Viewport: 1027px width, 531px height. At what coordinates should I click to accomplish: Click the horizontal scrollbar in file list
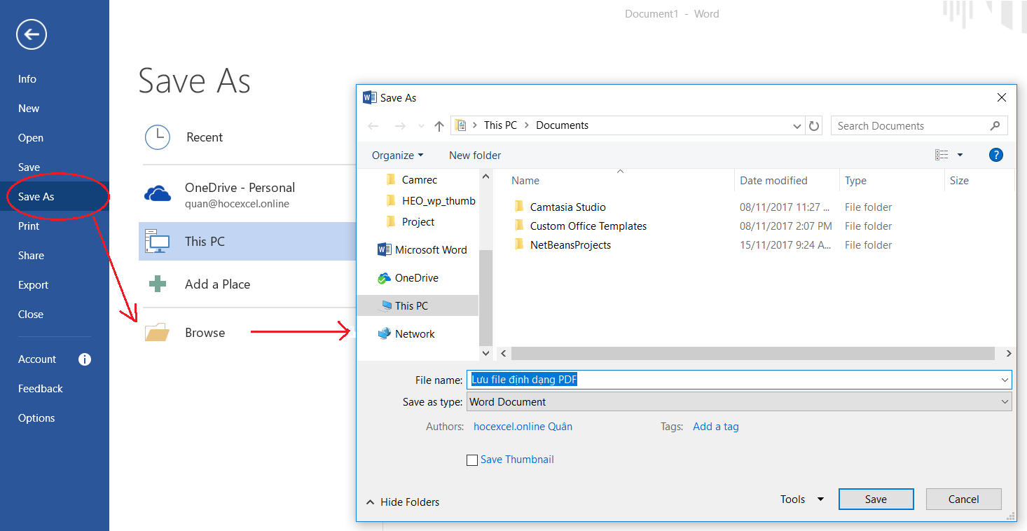tap(752, 354)
